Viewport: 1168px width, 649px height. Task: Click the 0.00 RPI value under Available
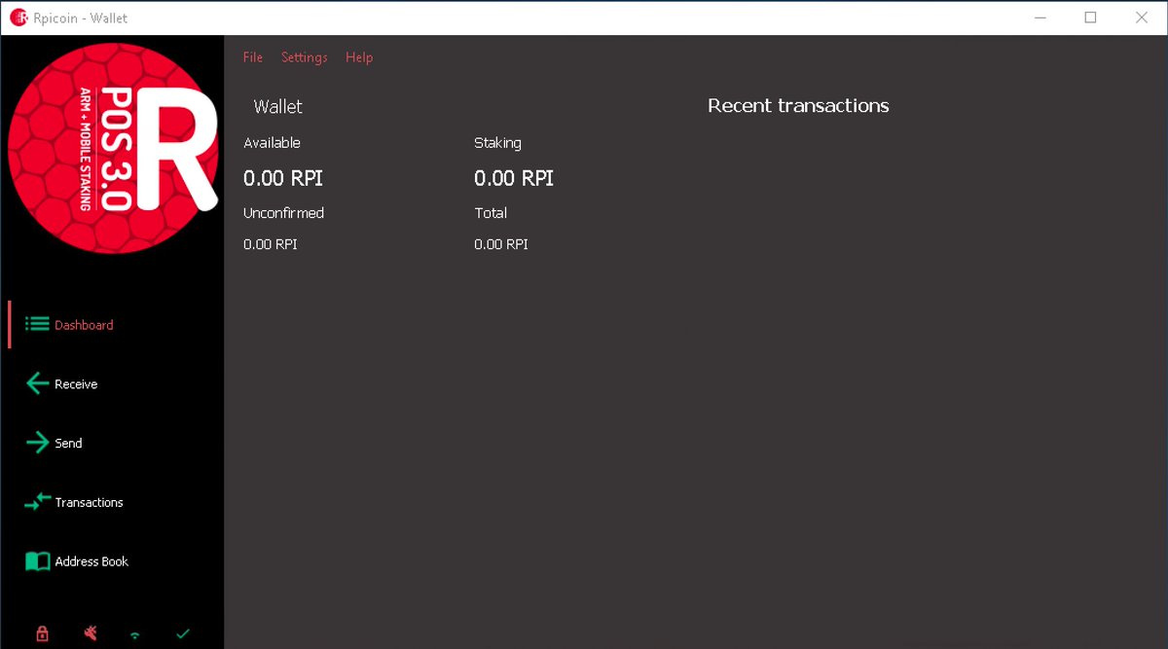[x=283, y=178]
